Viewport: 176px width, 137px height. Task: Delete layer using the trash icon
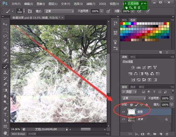point(167,134)
